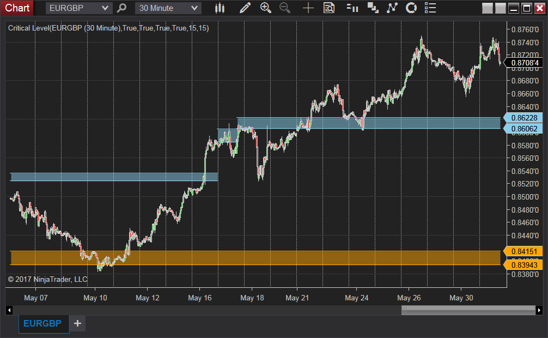Switch to the EURGBP tab
The image size is (548, 338).
click(43, 323)
